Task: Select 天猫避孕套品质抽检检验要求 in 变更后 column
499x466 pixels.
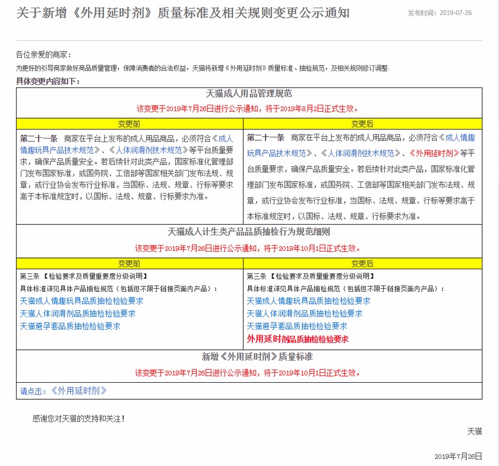Action: pos(296,326)
